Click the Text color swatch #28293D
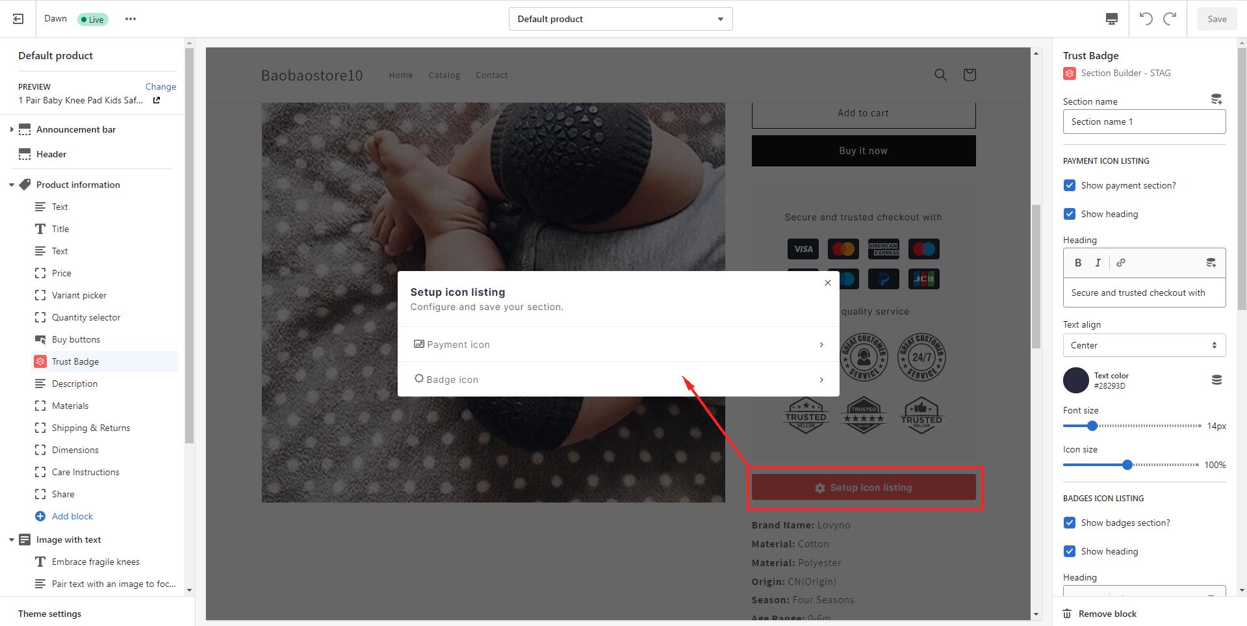1247x626 pixels. pyautogui.click(x=1076, y=380)
